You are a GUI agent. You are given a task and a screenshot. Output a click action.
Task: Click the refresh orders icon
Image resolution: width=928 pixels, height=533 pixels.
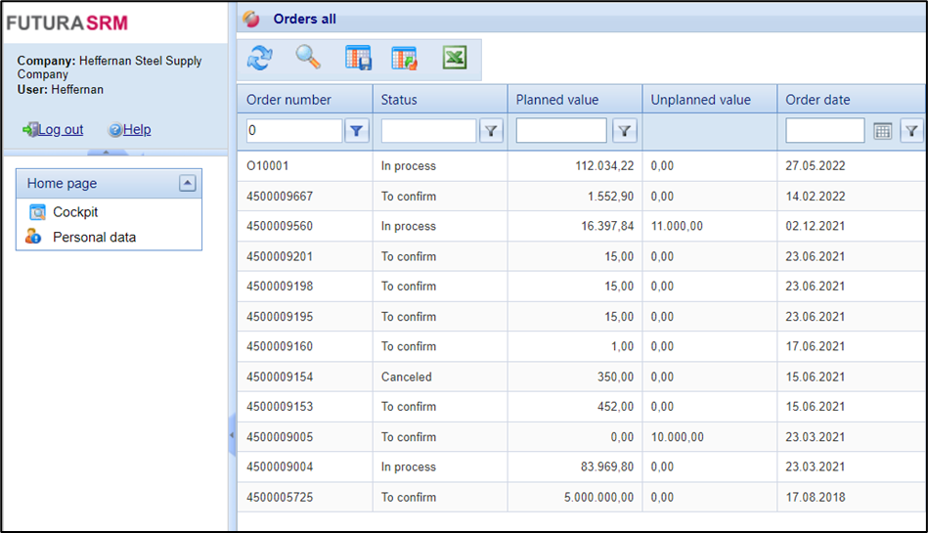pos(259,59)
